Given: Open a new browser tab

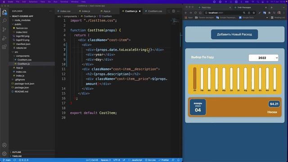Looking at the screenshot, I should click(271, 7).
